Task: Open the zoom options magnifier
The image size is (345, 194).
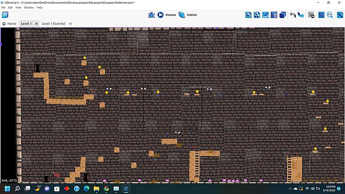Action: (x=330, y=15)
